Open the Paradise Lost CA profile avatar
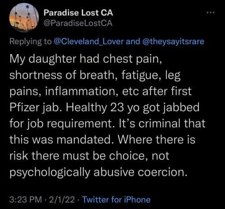 coord(24,18)
